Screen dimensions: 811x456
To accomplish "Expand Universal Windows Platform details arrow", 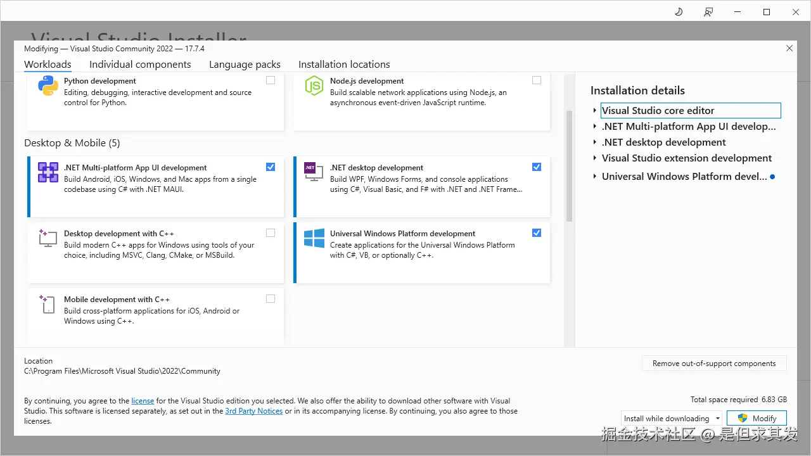I will coord(595,177).
